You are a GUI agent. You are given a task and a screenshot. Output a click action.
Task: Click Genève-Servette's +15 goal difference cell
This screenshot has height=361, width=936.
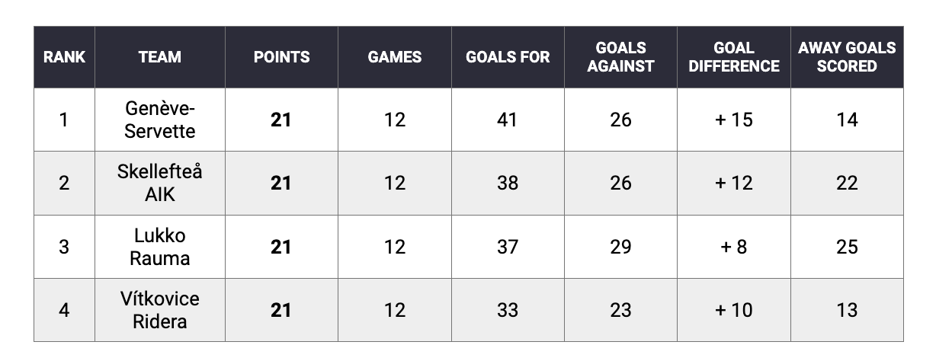coord(733,120)
